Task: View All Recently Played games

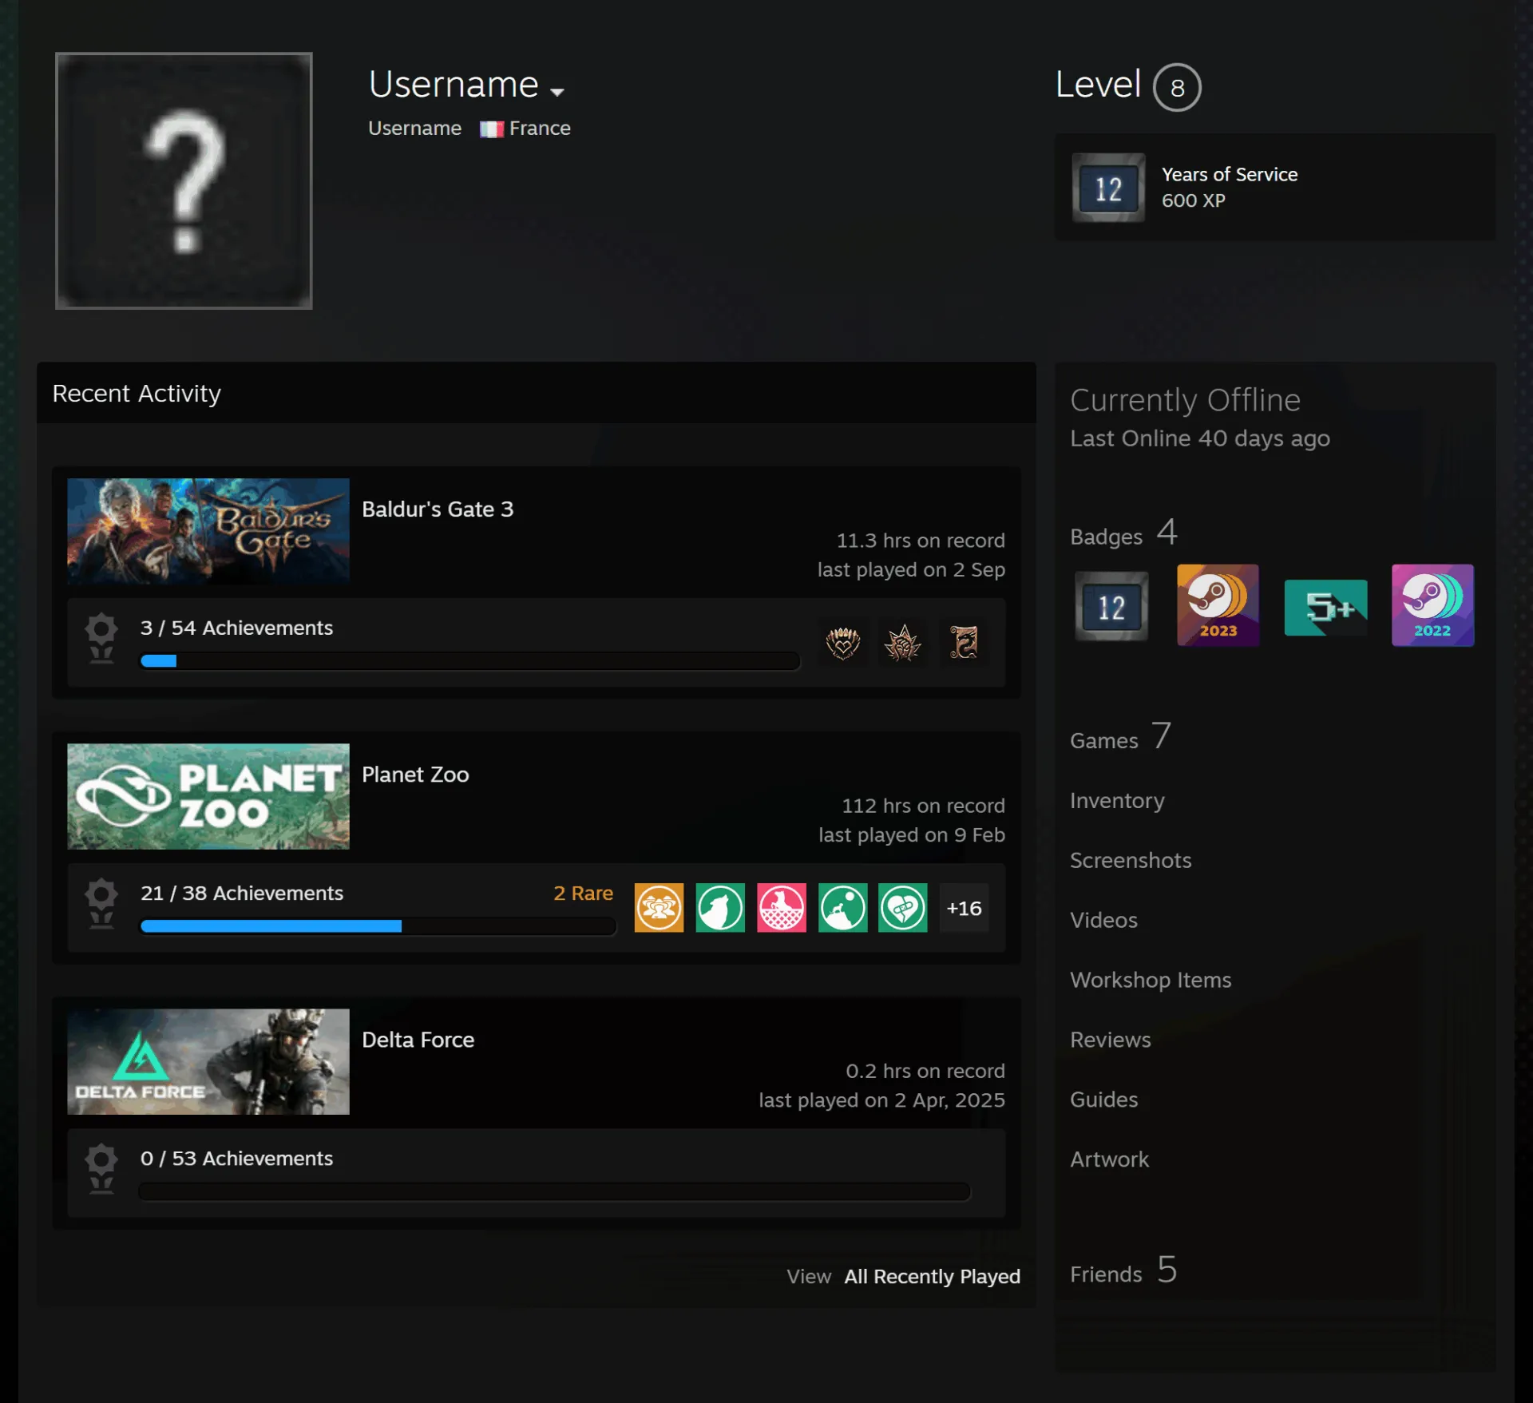Action: (933, 1276)
